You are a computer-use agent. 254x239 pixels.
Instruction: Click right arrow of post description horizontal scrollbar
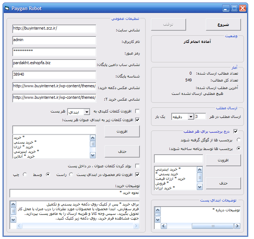(x=237, y=226)
